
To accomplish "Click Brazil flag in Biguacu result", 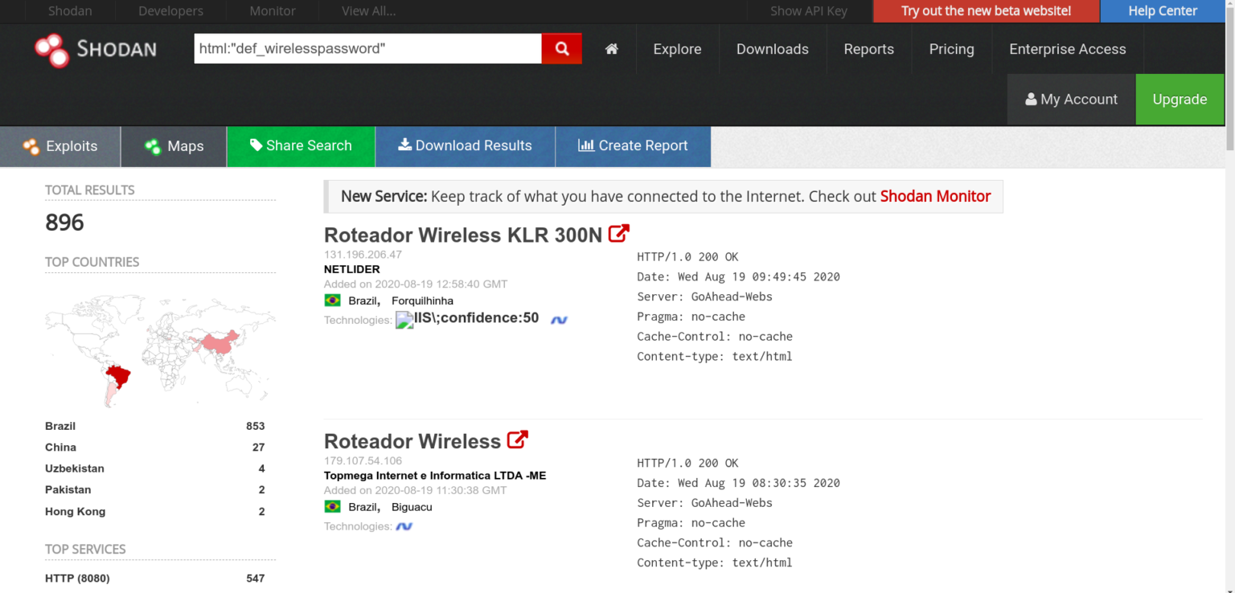I will [x=332, y=507].
